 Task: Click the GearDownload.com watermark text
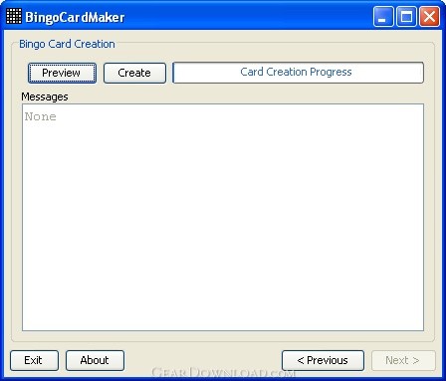tap(223, 373)
